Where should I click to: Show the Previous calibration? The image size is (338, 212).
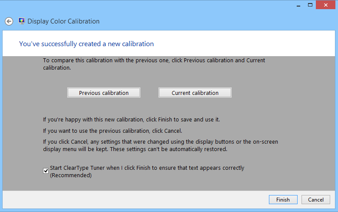click(x=104, y=93)
